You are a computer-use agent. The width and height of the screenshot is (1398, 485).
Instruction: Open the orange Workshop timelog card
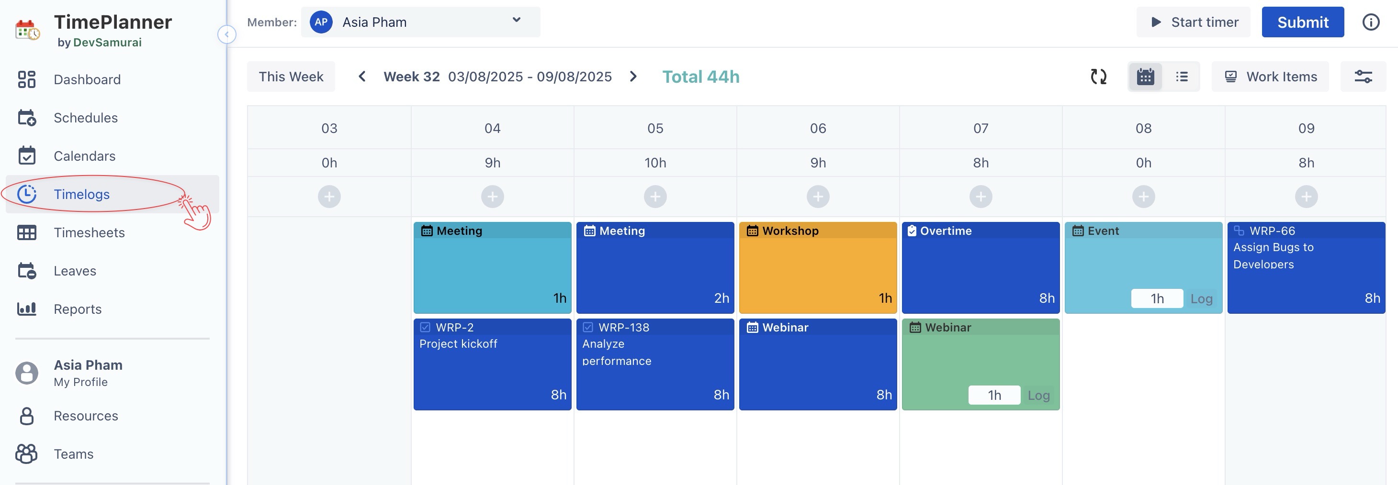pyautogui.click(x=817, y=267)
